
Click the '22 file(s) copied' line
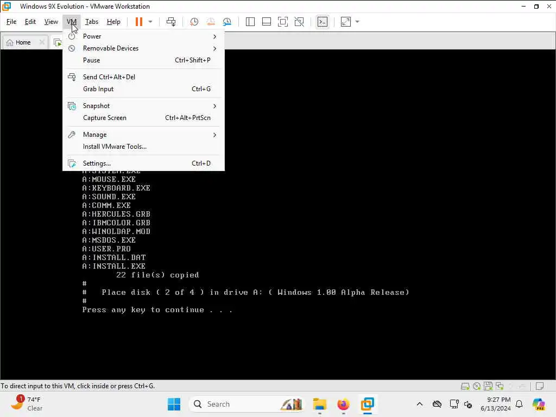157,275
